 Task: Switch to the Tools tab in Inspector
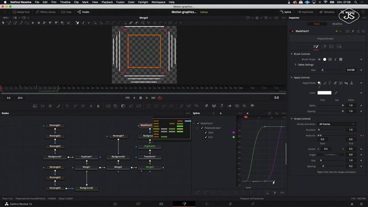[317, 24]
